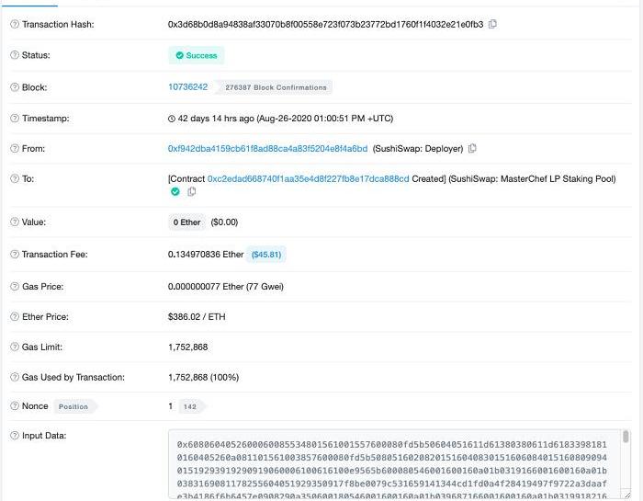643x501 pixels.
Task: Click help icon beside Status label
Action: [x=14, y=55]
